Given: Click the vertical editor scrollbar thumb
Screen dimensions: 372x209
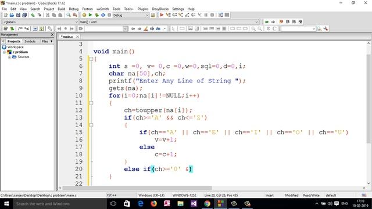Looking at the screenshot, I should (369, 99).
